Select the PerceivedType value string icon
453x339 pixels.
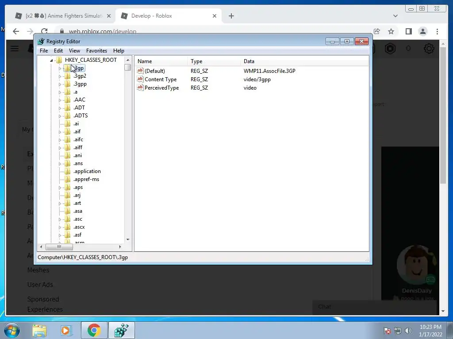[x=140, y=87]
